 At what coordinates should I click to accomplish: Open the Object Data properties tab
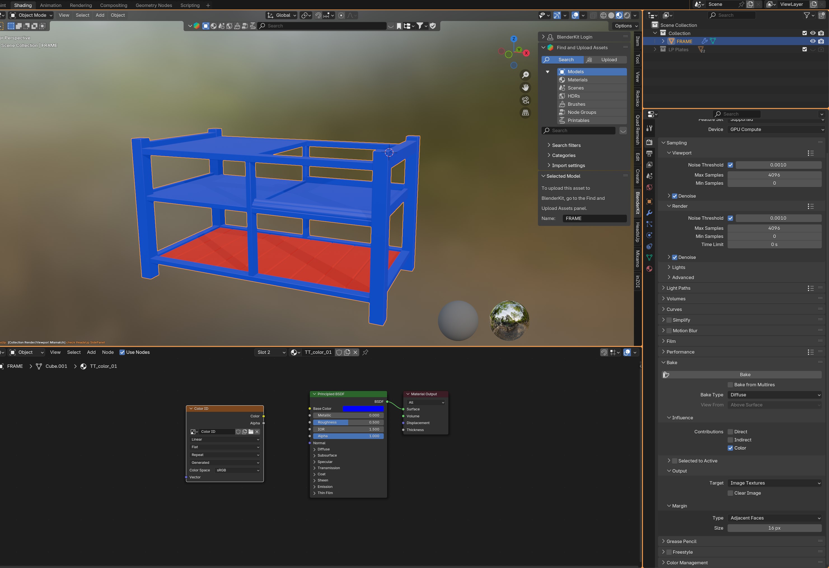[x=649, y=258]
